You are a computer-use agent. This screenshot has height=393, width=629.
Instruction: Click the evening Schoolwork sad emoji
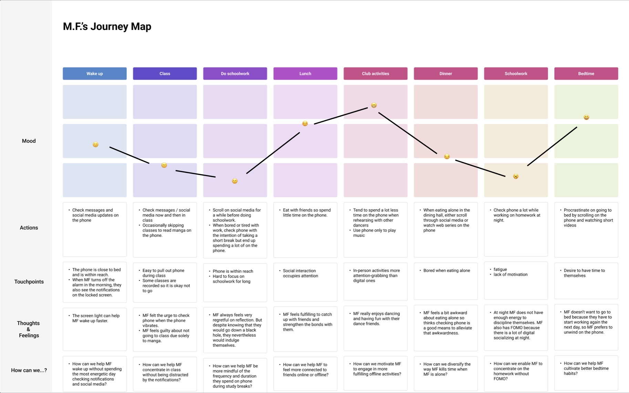(516, 177)
